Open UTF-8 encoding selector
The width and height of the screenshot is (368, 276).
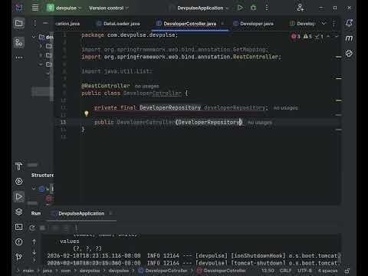304,271
